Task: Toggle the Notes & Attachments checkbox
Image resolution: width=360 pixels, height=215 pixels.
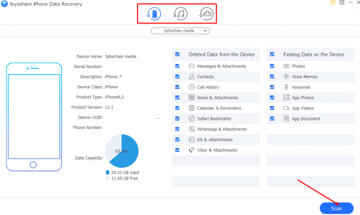Action: [177, 97]
